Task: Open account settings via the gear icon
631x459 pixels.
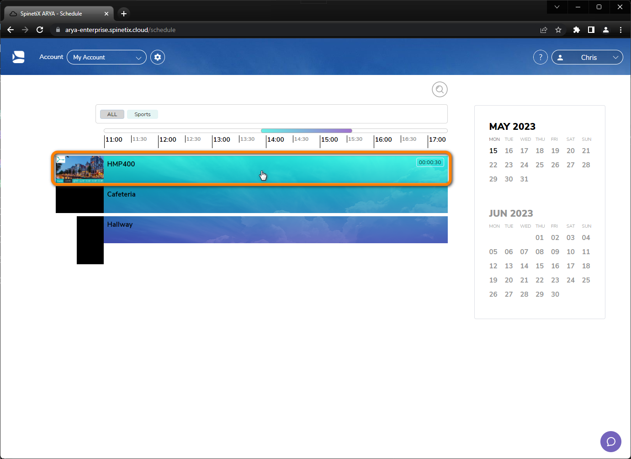Action: 157,57
